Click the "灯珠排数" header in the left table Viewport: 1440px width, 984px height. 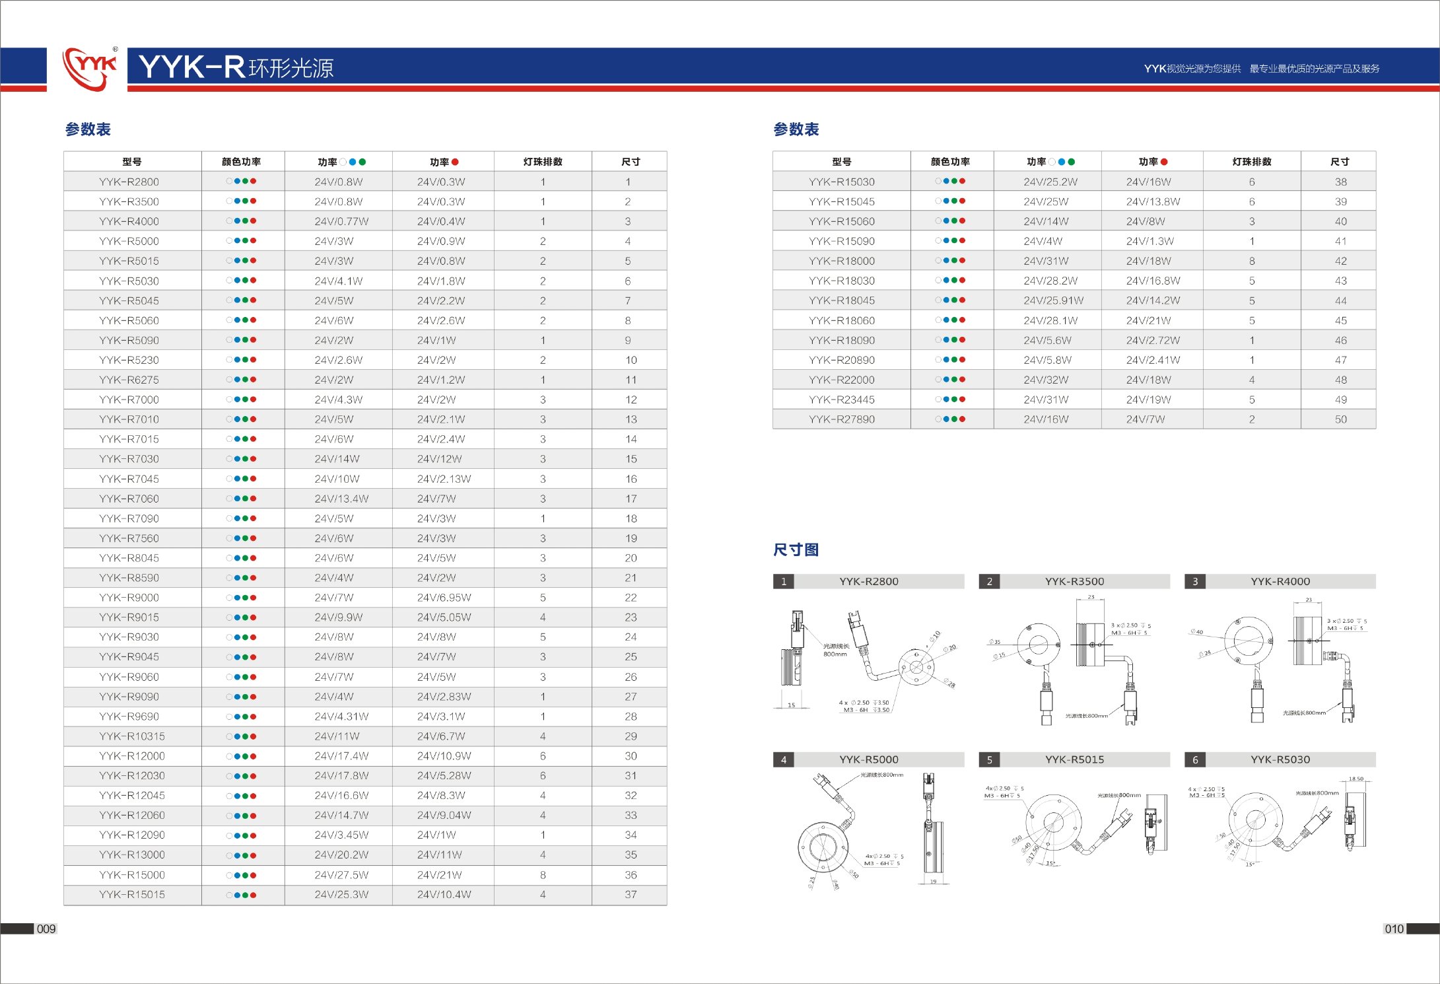(543, 162)
